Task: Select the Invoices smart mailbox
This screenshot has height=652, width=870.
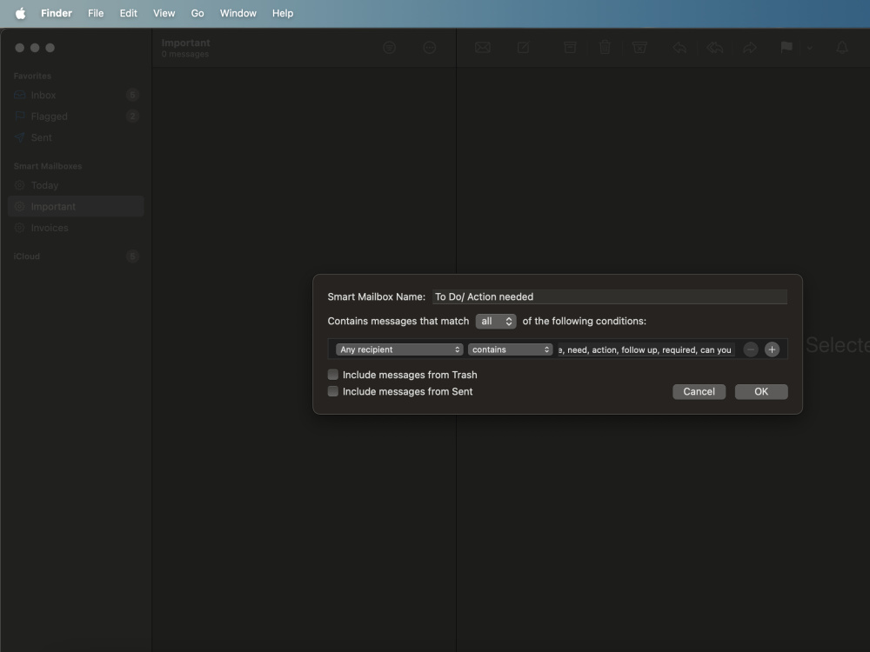Action: (x=76, y=228)
